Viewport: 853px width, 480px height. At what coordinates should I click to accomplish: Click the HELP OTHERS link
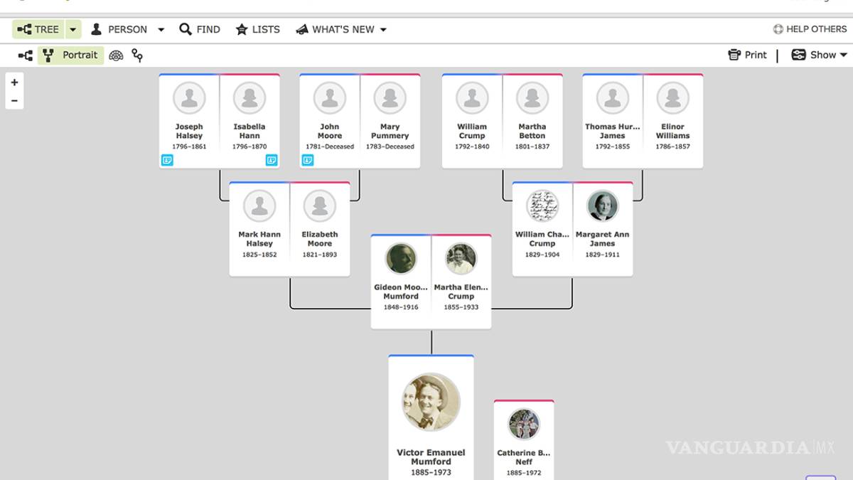[810, 29]
